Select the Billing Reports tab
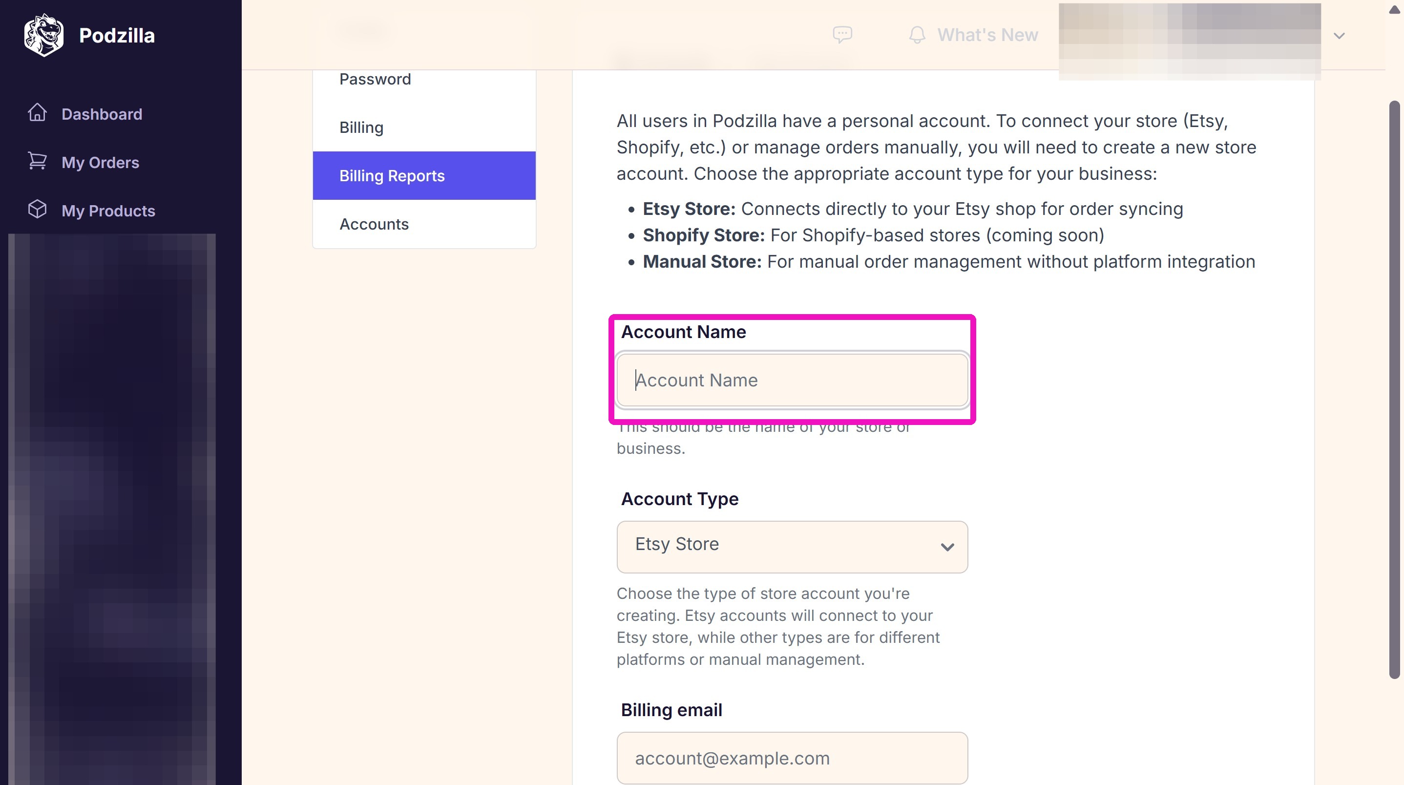This screenshot has width=1404, height=785. point(424,175)
